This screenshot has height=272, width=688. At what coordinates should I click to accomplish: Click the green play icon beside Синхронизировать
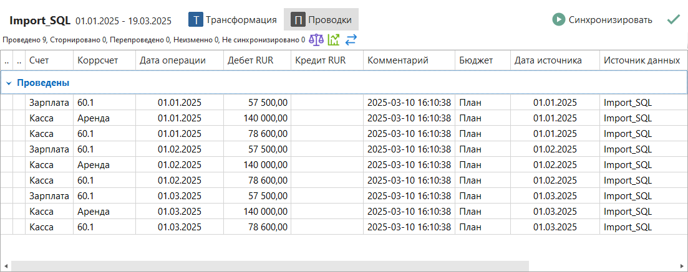558,19
